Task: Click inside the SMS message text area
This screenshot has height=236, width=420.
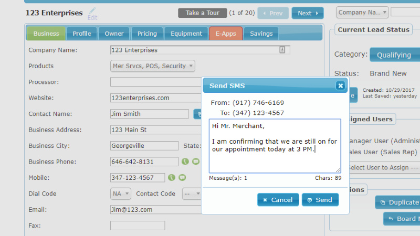Action: point(275,146)
